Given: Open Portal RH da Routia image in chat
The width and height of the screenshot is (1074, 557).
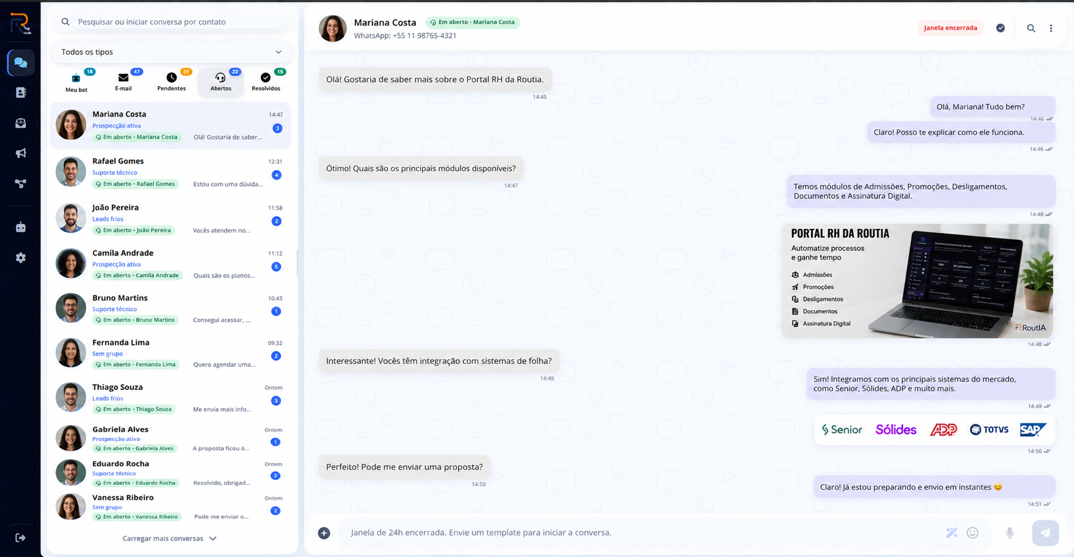Looking at the screenshot, I should (917, 281).
